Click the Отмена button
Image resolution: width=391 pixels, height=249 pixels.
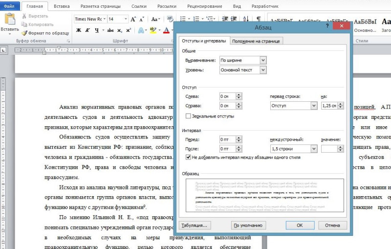[x=332, y=226]
